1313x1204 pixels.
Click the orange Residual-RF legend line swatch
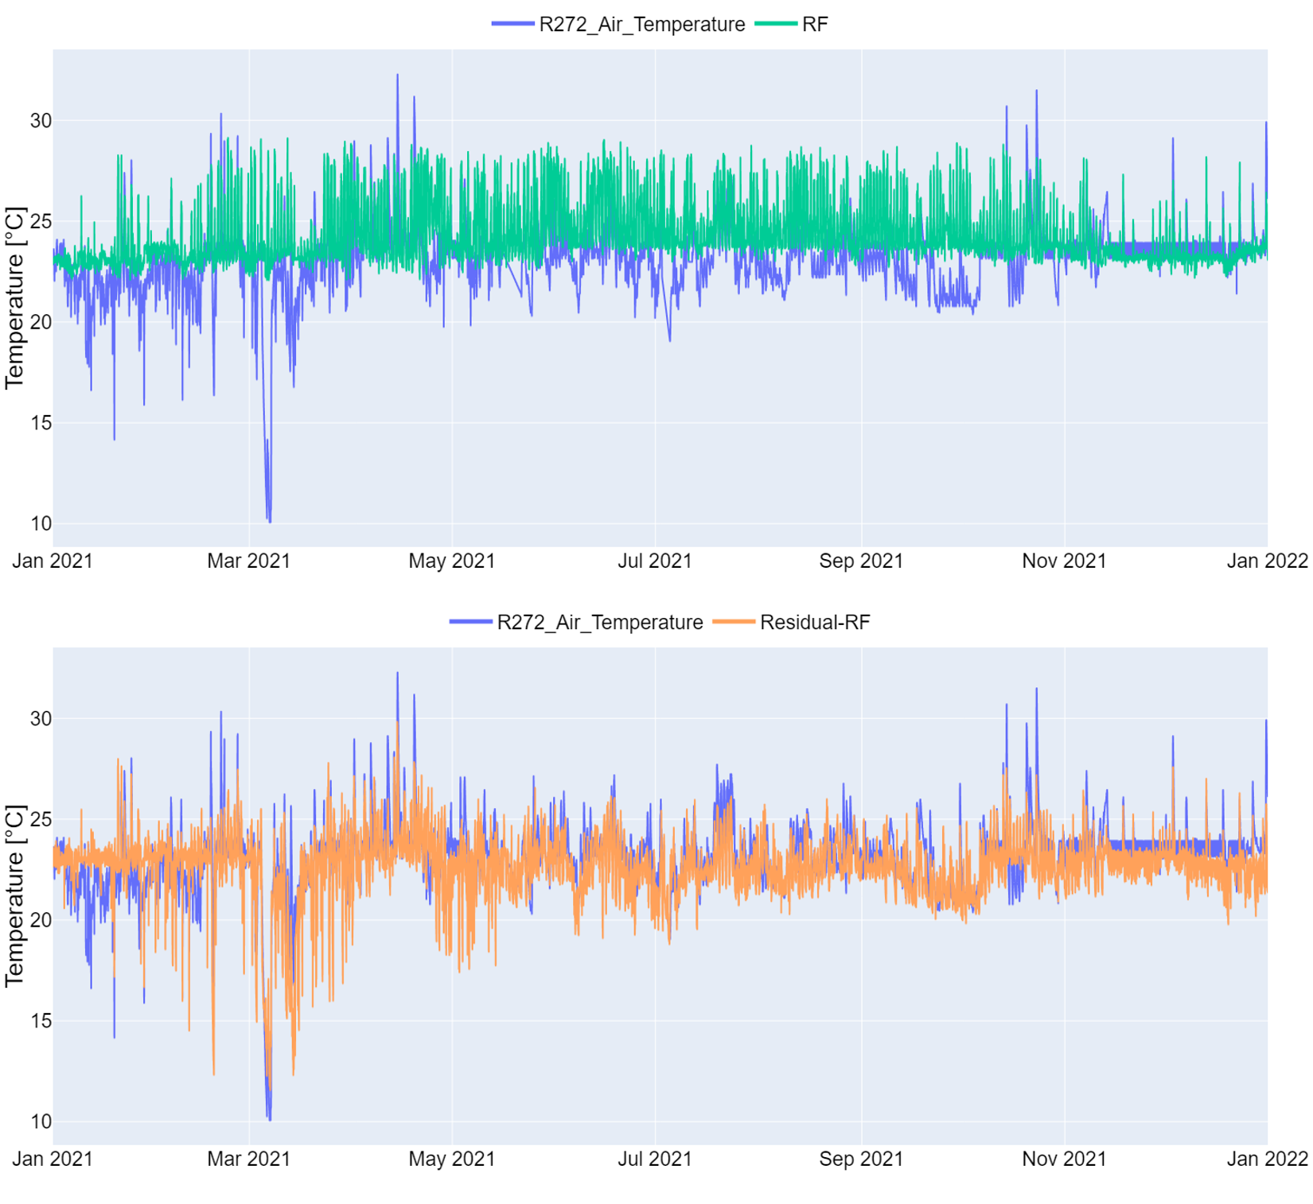(734, 623)
